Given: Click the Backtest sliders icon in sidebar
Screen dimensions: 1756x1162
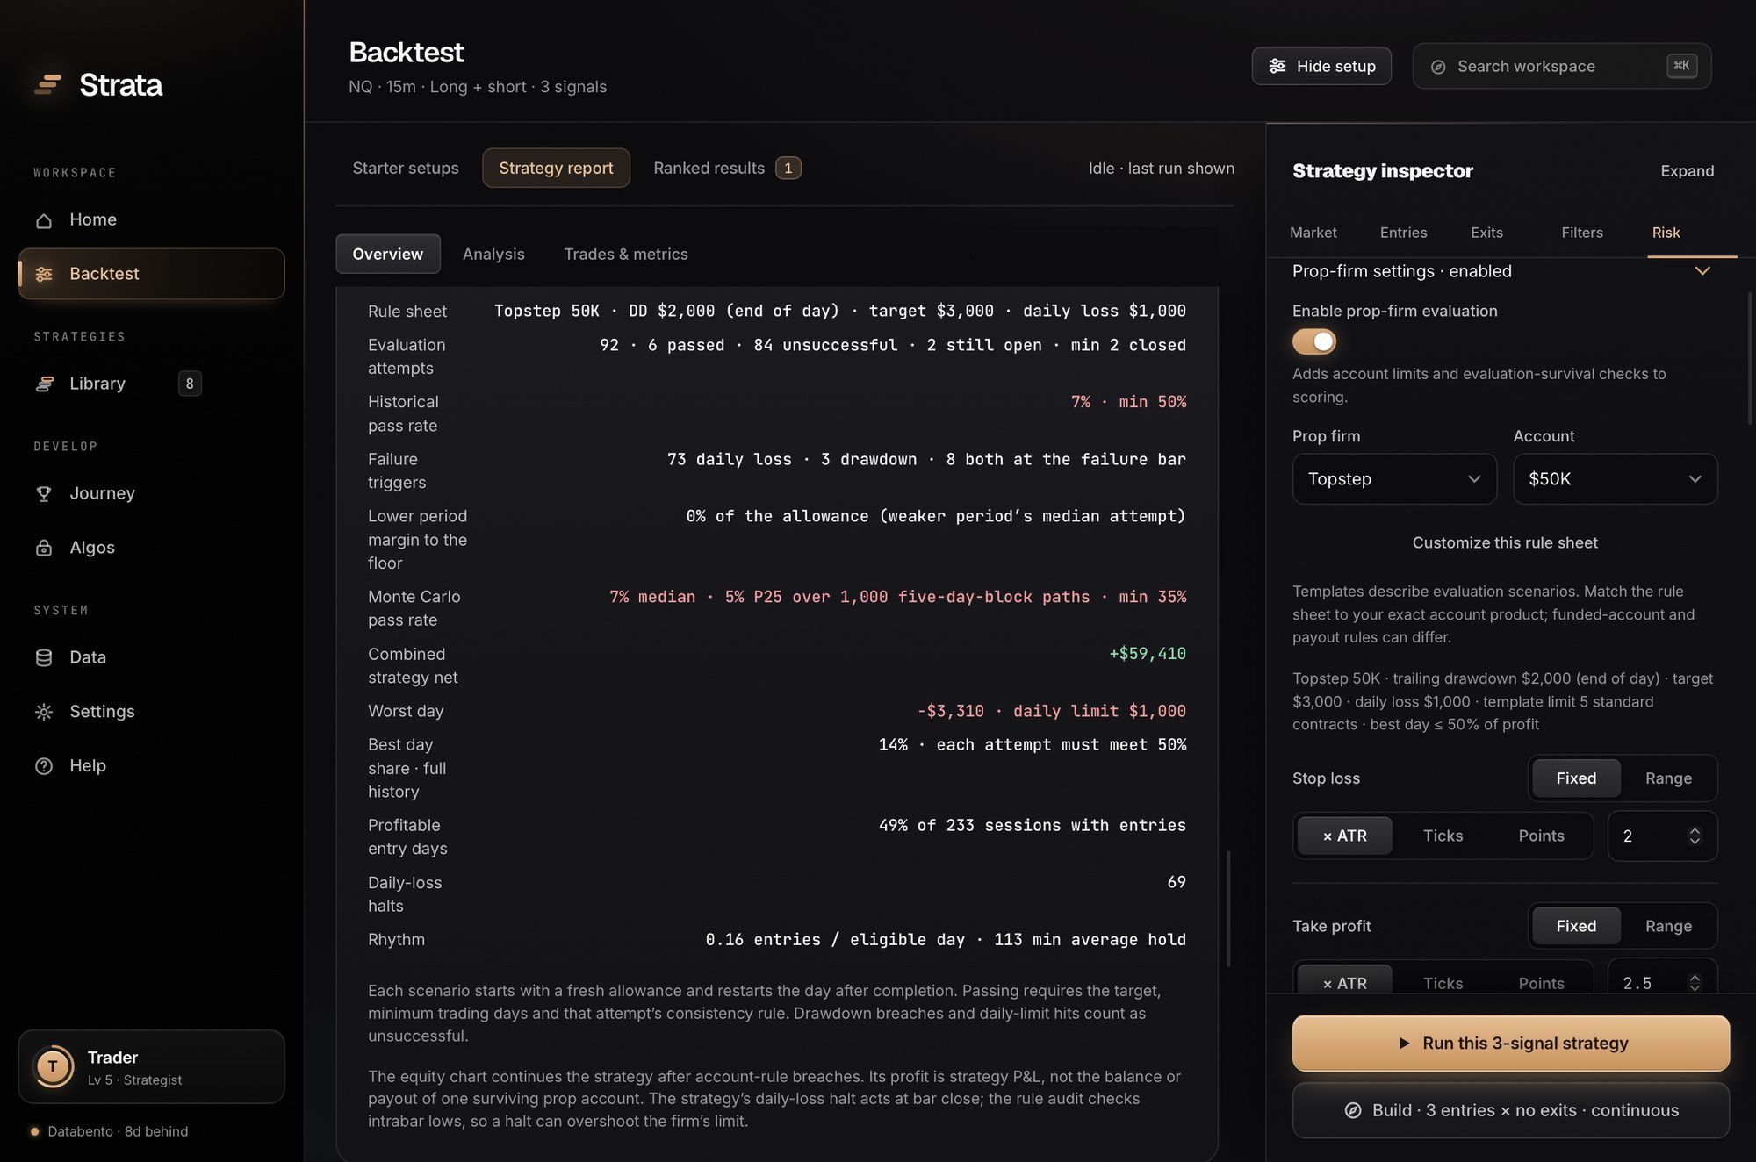Looking at the screenshot, I should pos(44,274).
